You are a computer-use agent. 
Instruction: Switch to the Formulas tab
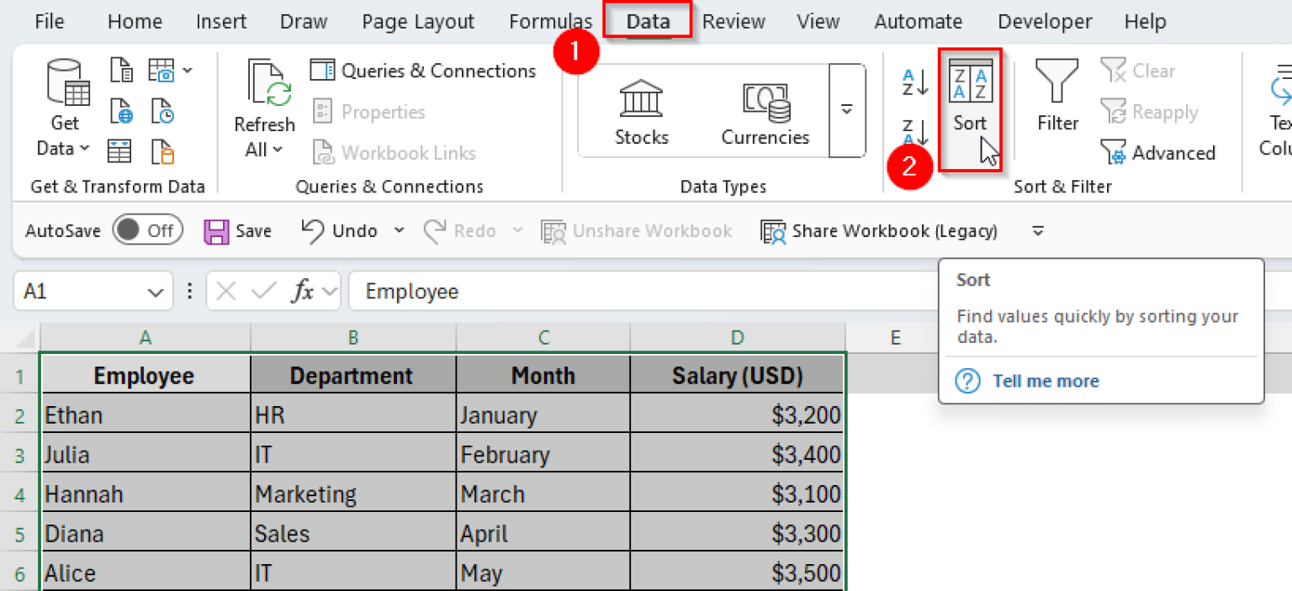(x=550, y=21)
